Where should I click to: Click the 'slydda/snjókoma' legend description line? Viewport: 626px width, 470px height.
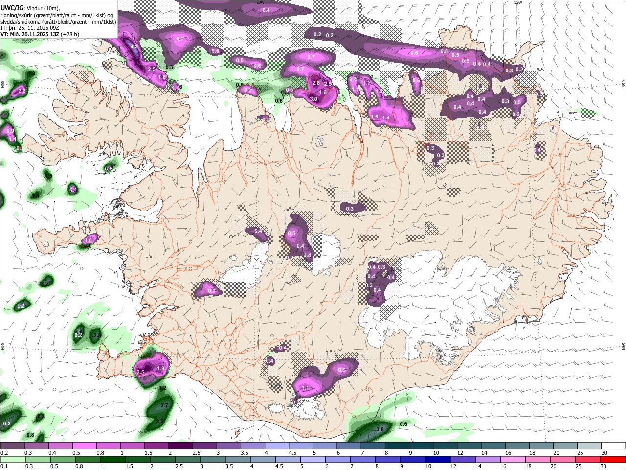(58, 22)
